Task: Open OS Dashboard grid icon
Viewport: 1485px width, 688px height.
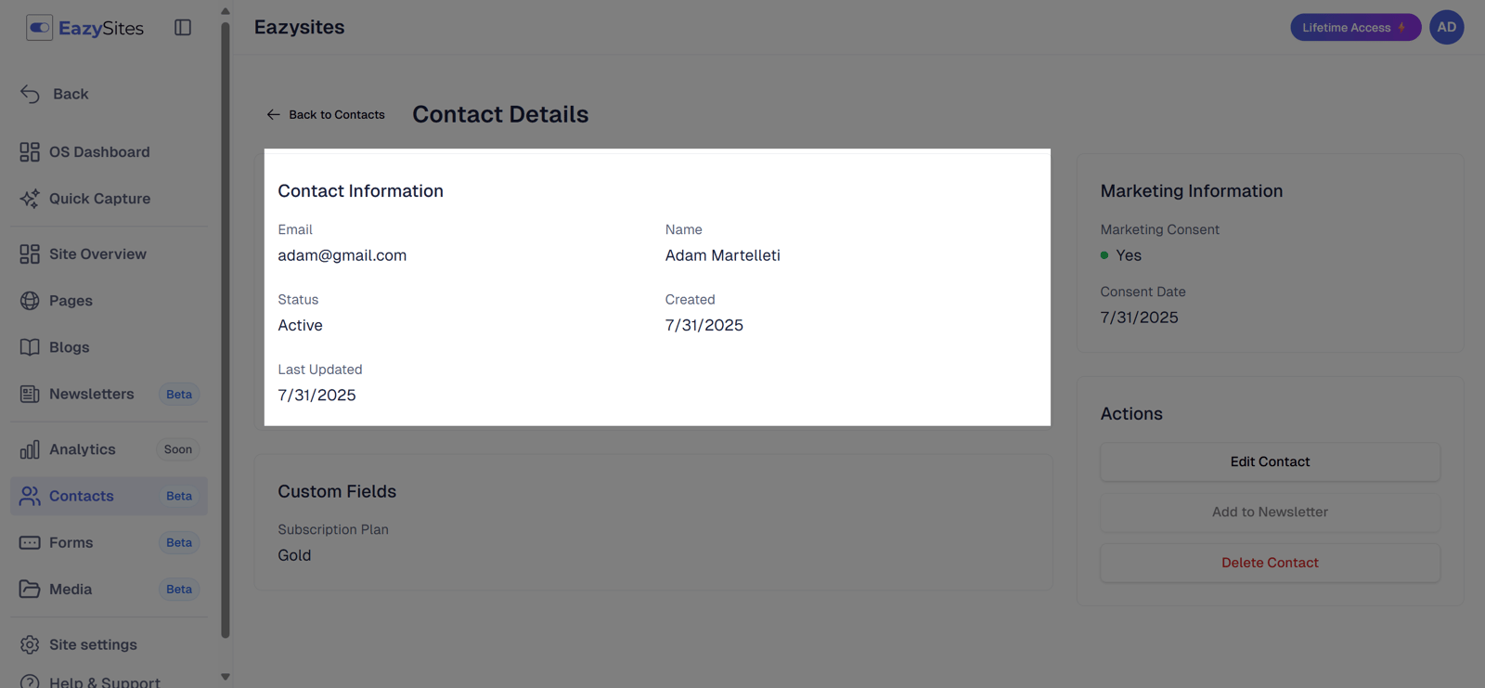Action: point(30,152)
